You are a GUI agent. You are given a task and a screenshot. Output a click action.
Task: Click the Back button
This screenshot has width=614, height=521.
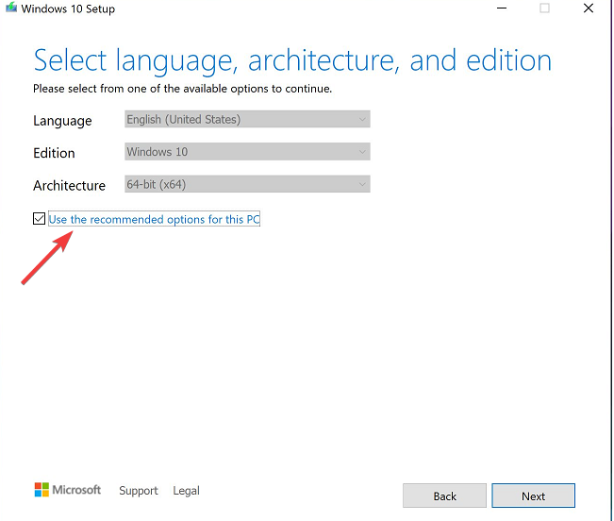coord(444,496)
